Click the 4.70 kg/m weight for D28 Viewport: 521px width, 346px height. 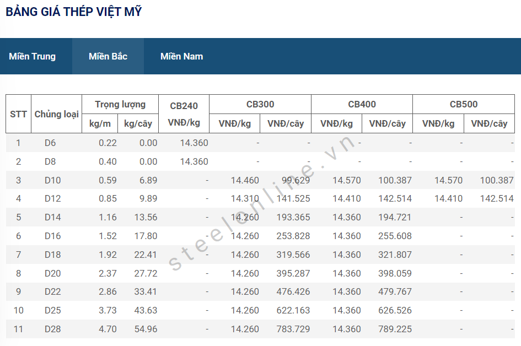pyautogui.click(x=108, y=329)
